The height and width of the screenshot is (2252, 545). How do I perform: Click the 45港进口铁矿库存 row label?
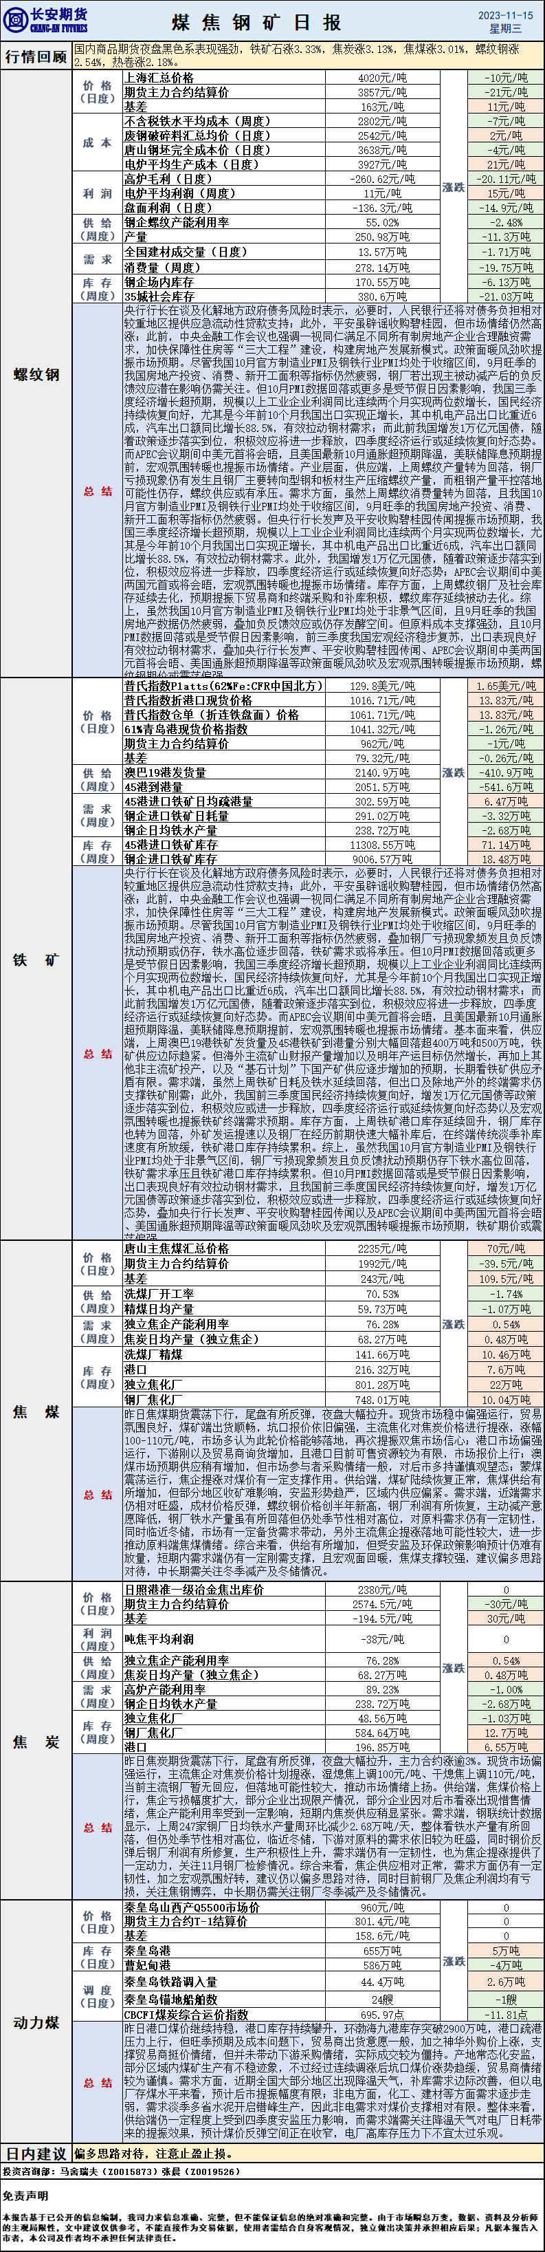pos(170,845)
